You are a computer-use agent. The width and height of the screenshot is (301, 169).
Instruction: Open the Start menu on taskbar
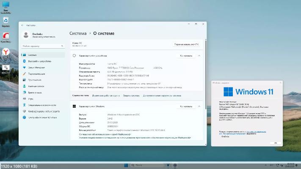coord(126,165)
